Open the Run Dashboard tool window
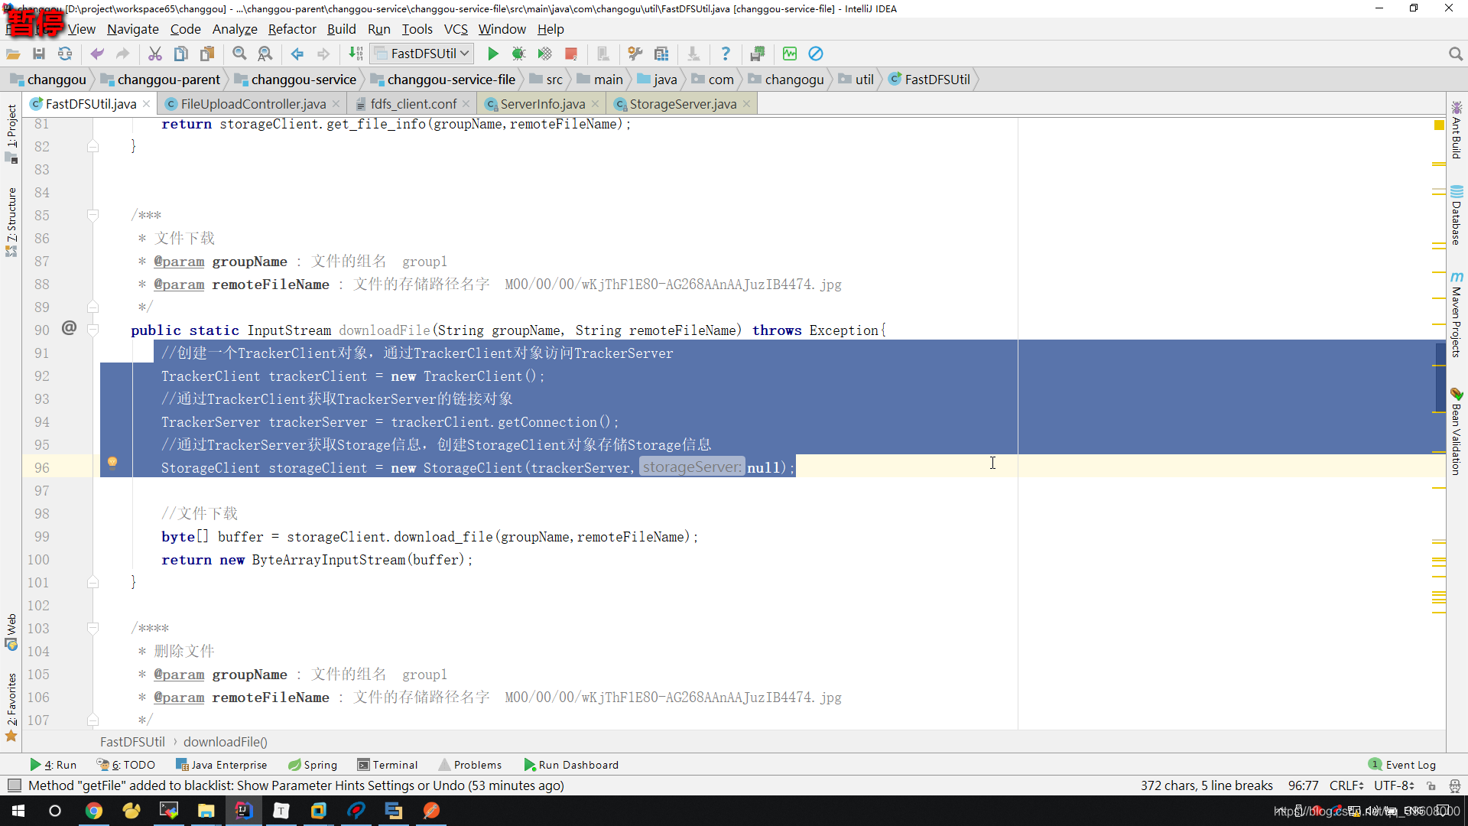 tap(571, 765)
